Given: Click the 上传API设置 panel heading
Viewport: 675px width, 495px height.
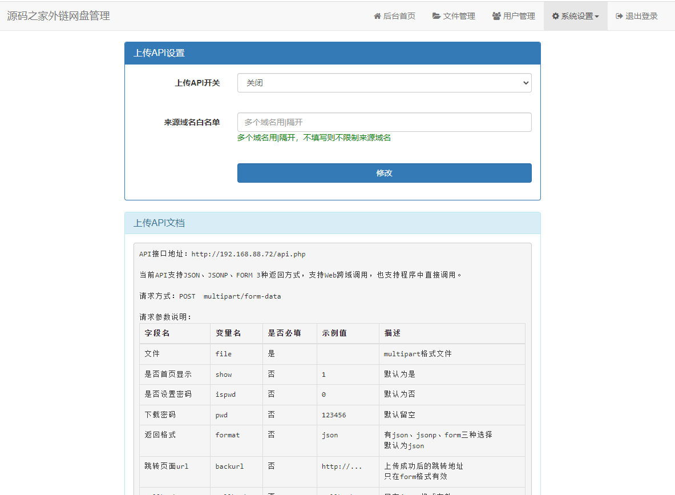Looking at the screenshot, I should point(332,53).
